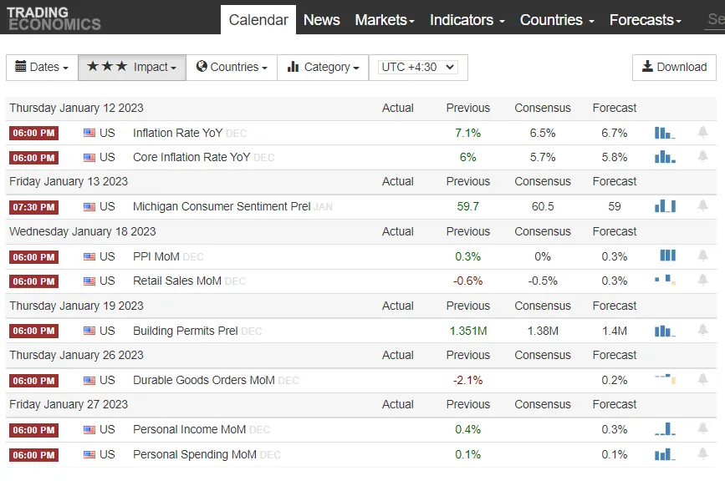Image resolution: width=725 pixels, height=501 pixels.
Task: Download the calendar data
Action: (674, 68)
